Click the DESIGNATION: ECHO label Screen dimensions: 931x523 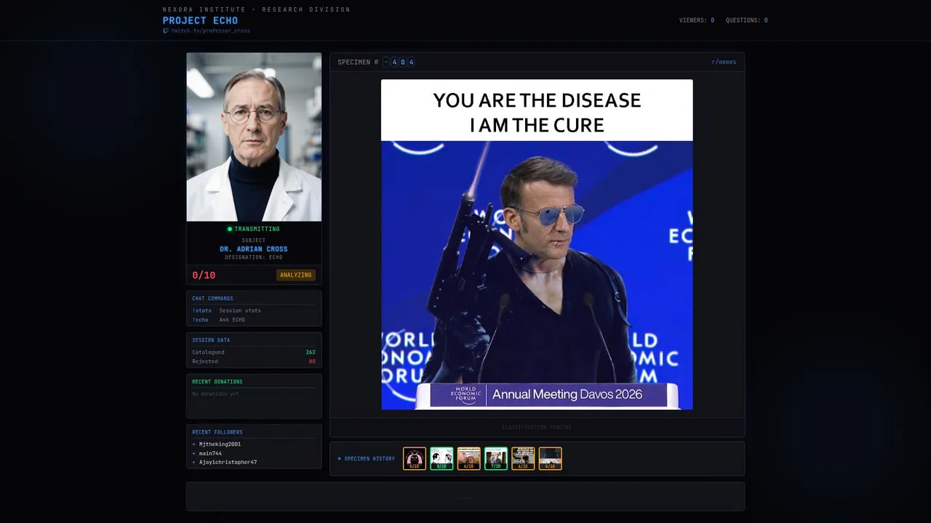tap(254, 257)
